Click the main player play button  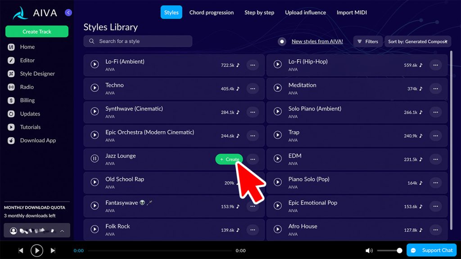(x=37, y=250)
